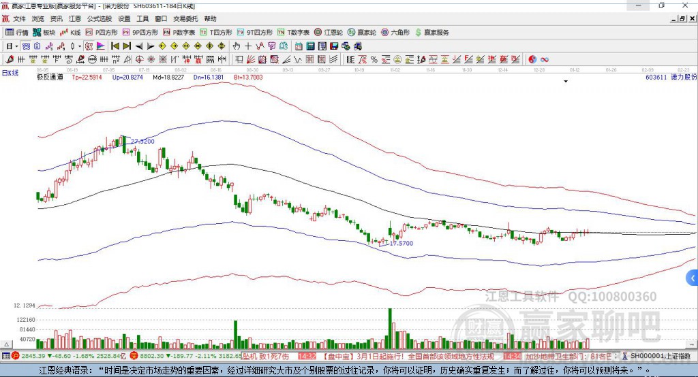The image size is (698, 377).
Task: Open the 板块 sector view
Action: pyautogui.click(x=44, y=33)
